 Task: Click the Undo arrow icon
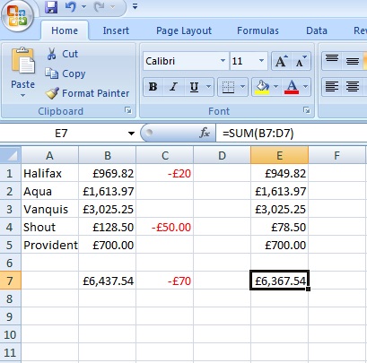(x=71, y=6)
